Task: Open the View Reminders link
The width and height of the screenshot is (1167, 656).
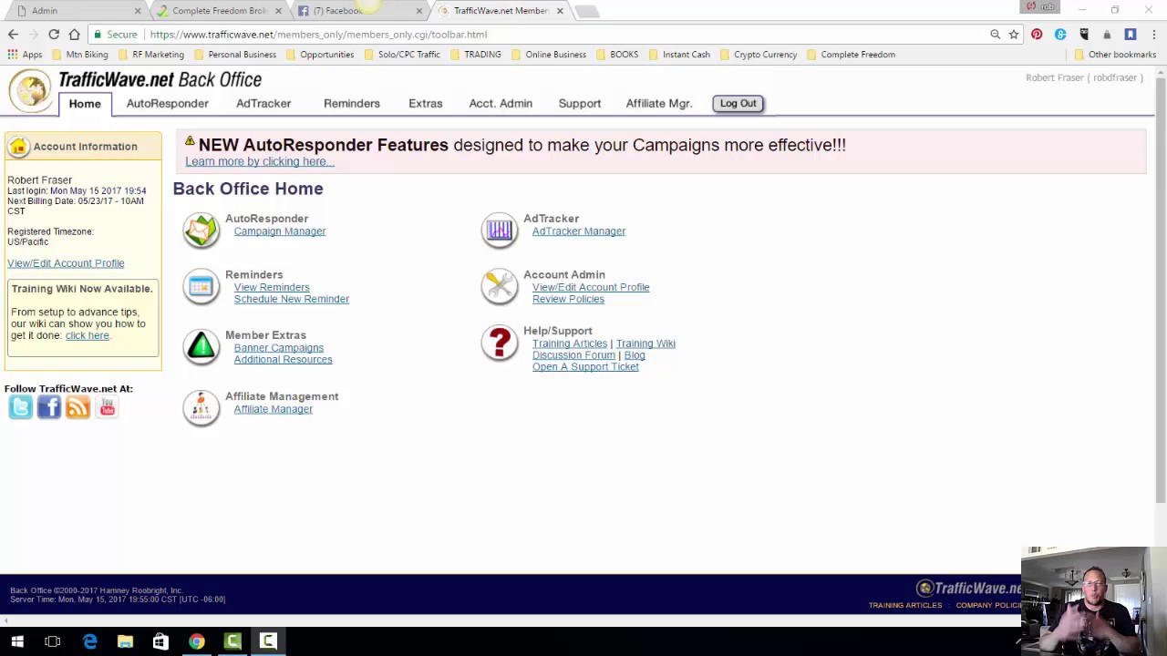Action: (272, 287)
